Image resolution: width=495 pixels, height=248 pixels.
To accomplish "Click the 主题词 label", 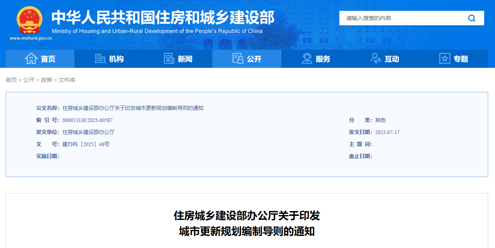I will click(x=361, y=144).
